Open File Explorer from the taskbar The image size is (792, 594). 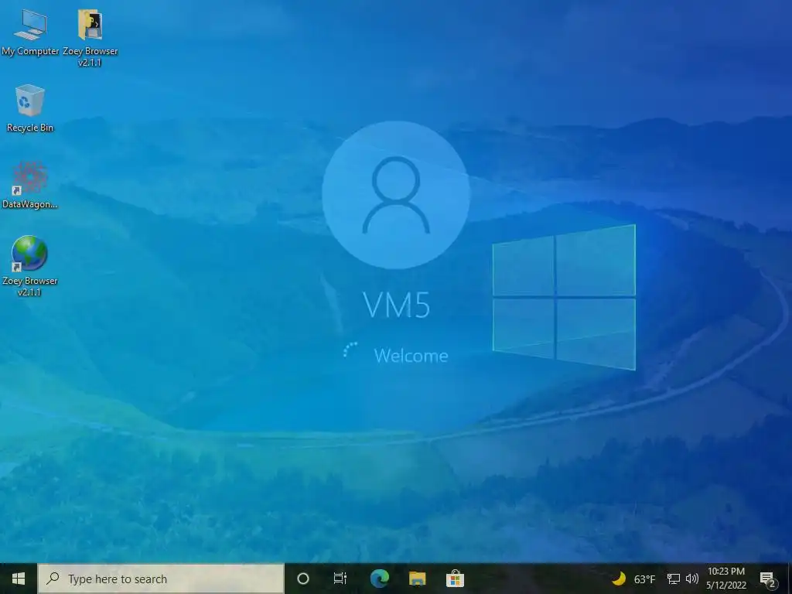click(x=417, y=579)
